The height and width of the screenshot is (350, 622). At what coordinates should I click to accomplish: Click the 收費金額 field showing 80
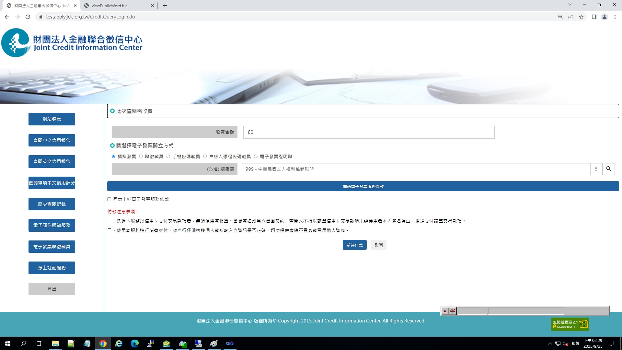tap(369, 132)
